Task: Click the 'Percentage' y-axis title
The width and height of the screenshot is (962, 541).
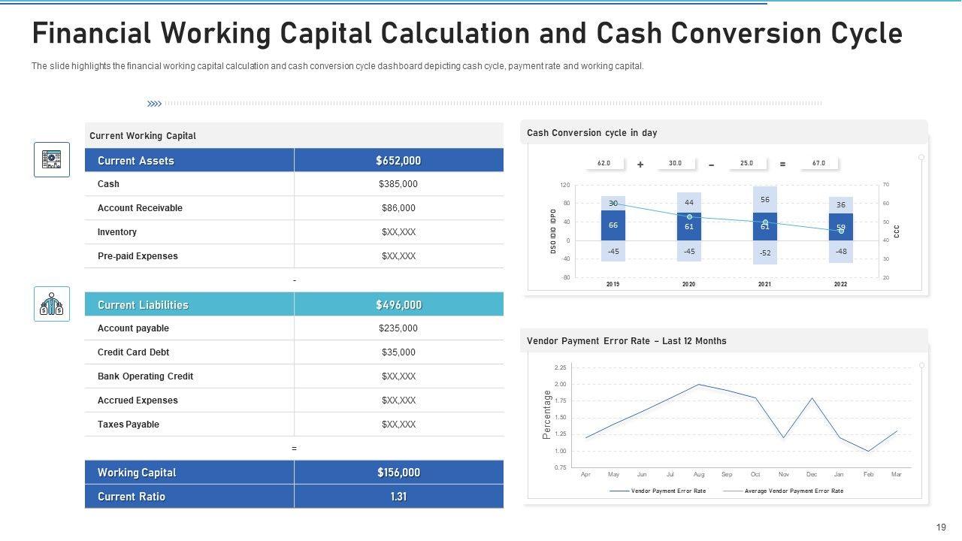Action: click(x=546, y=415)
